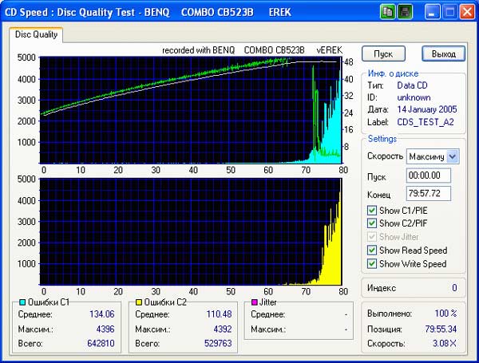Click inside the lower C2 errors graph
The image size is (479, 363).
pos(192,231)
